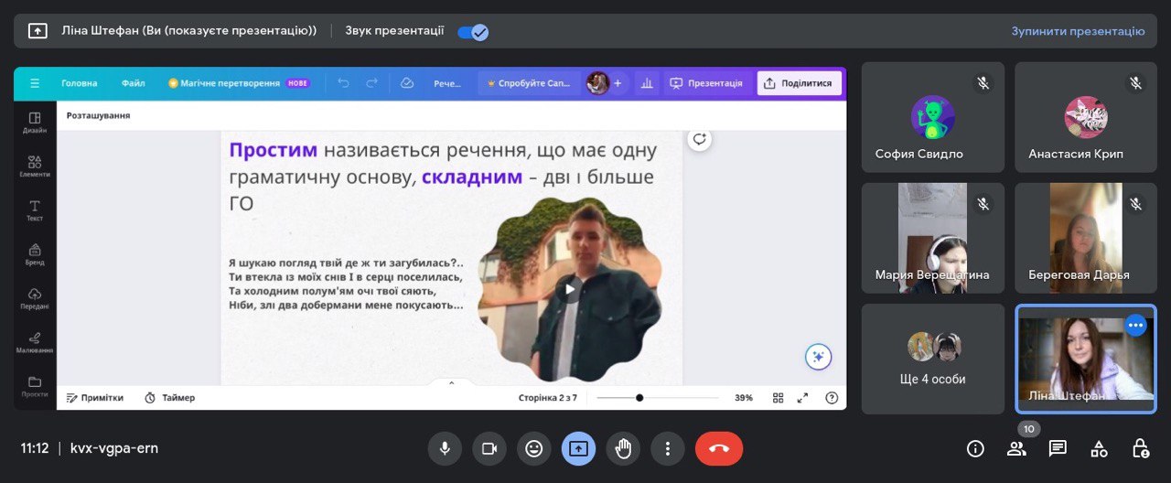Open host controls lock icon
The width and height of the screenshot is (1171, 483).
pyautogui.click(x=1140, y=448)
